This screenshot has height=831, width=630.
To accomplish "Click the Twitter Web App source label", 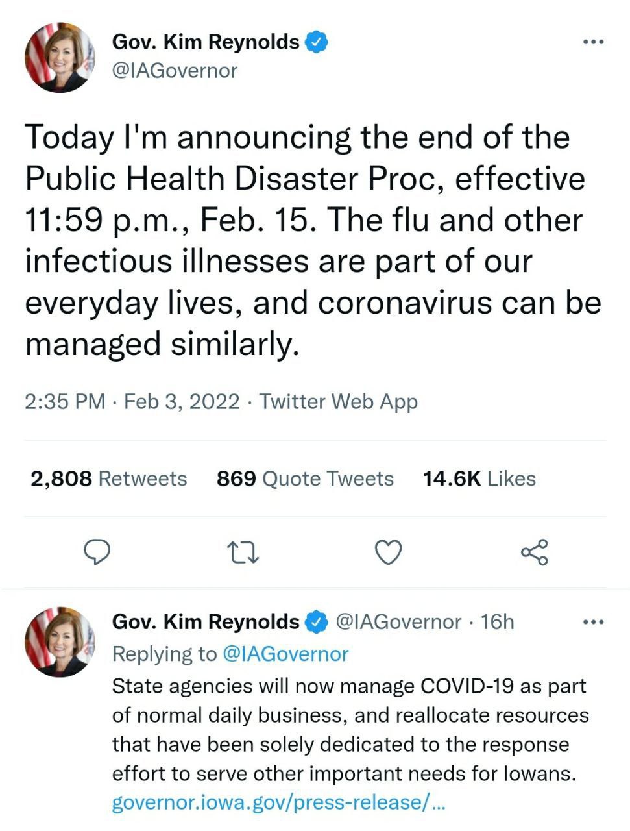I will click(x=339, y=401).
